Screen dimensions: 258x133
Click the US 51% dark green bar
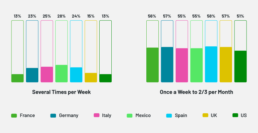[240, 66]
